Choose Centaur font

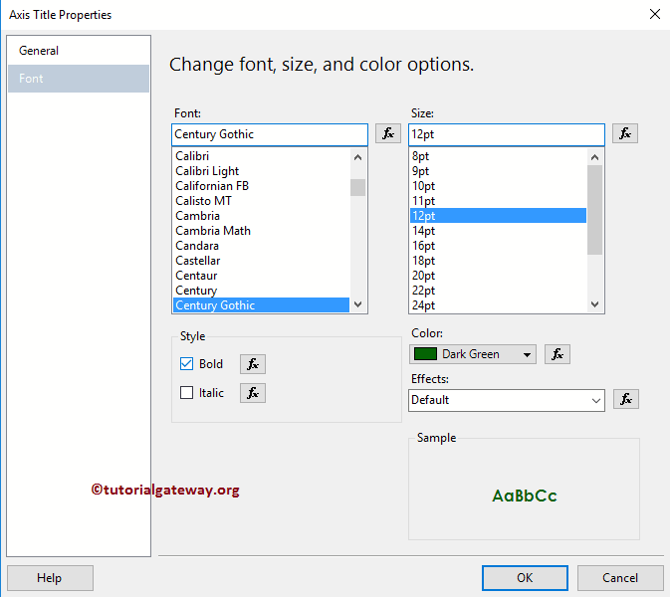[261, 276]
